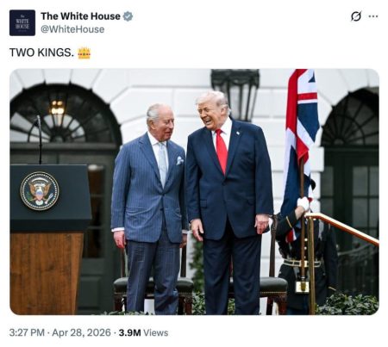Image resolution: width=388 pixels, height=347 pixels.
Task: Open the Grok explain-post icon
Action: [356, 16]
